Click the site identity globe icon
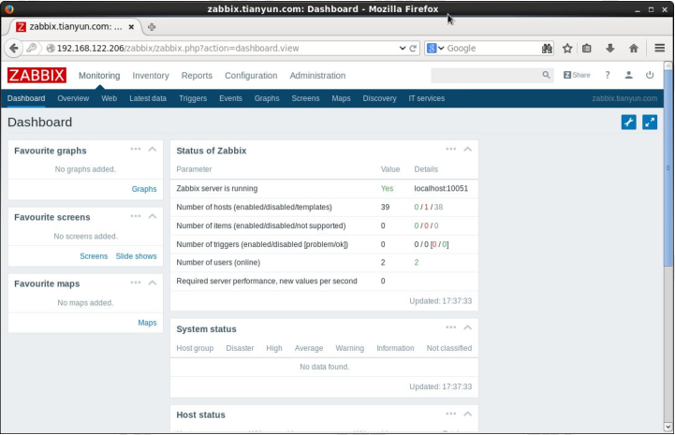Screen dimensions: 675x435 coord(51,49)
